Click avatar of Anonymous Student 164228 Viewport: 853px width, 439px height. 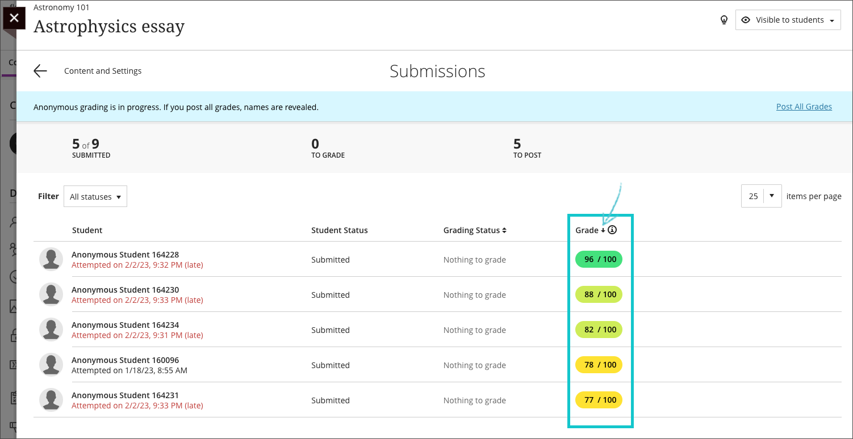tap(51, 260)
